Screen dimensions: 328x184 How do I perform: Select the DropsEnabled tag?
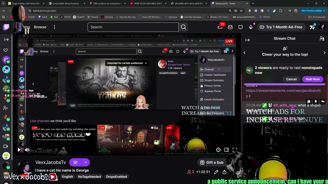pyautogui.click(x=116, y=177)
